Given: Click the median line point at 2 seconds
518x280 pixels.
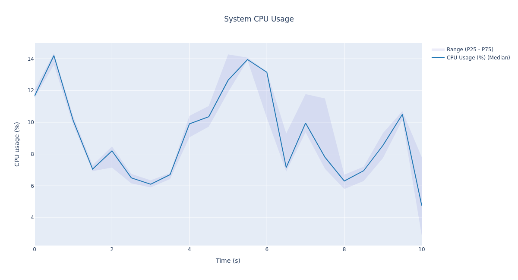Looking at the screenshot, I should point(112,151).
